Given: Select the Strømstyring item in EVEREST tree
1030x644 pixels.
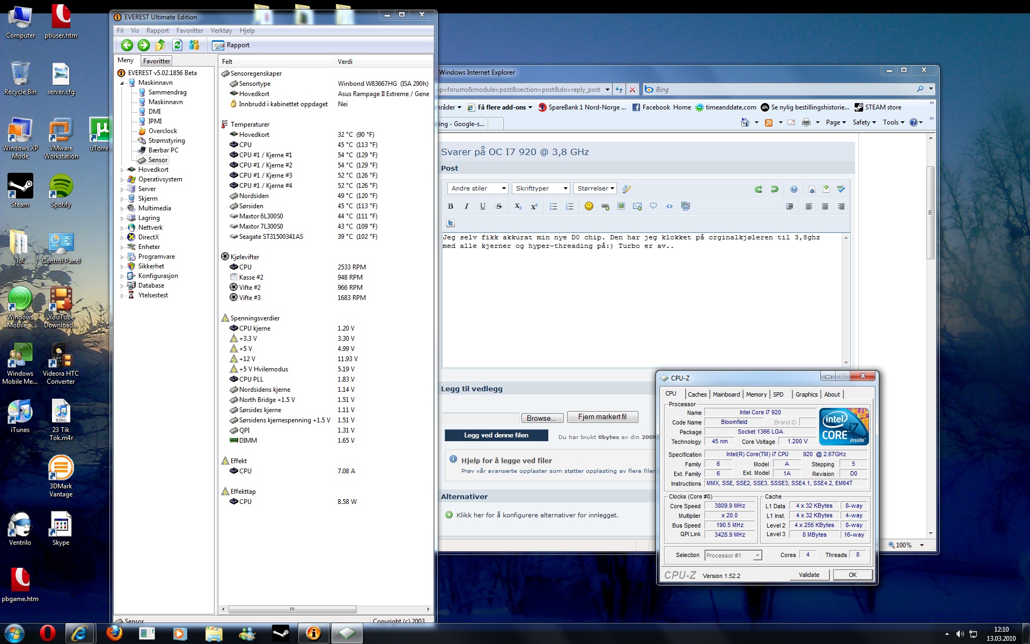Looking at the screenshot, I should click(x=166, y=141).
